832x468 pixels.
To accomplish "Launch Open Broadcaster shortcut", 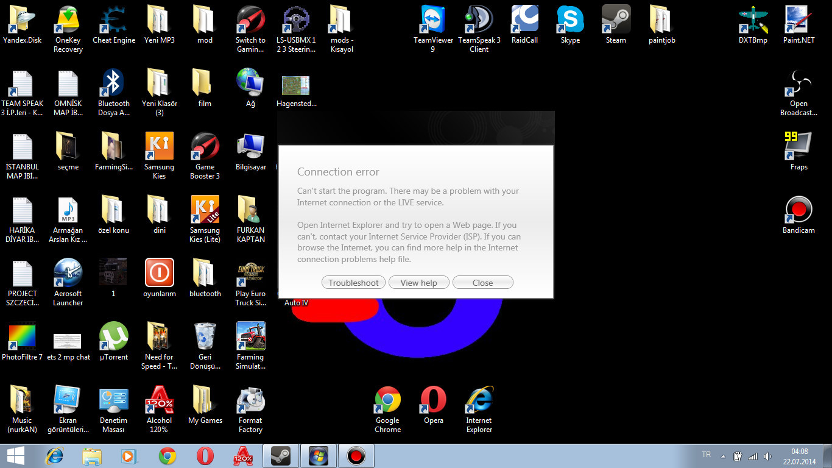I will click(799, 93).
